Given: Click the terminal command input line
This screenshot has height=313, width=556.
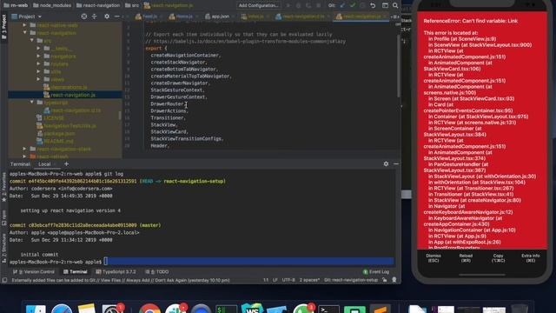Looking at the screenshot, I should coord(249,262).
